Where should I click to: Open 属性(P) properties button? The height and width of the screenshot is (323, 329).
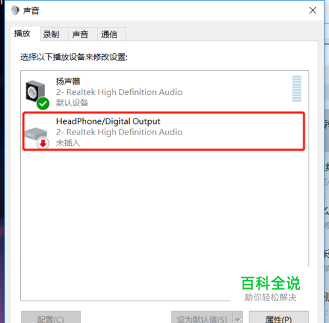[x=278, y=317]
